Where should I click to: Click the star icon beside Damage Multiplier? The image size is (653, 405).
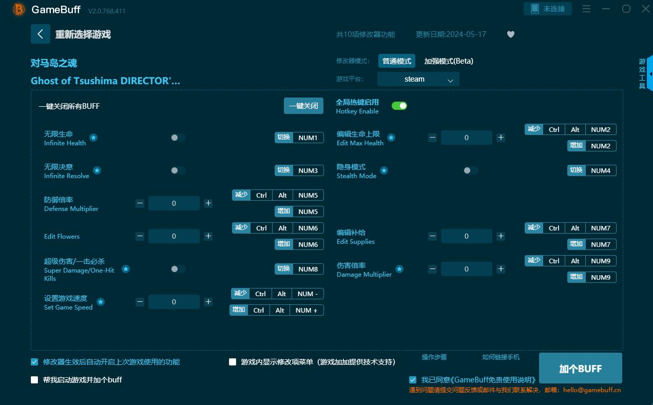click(x=399, y=269)
